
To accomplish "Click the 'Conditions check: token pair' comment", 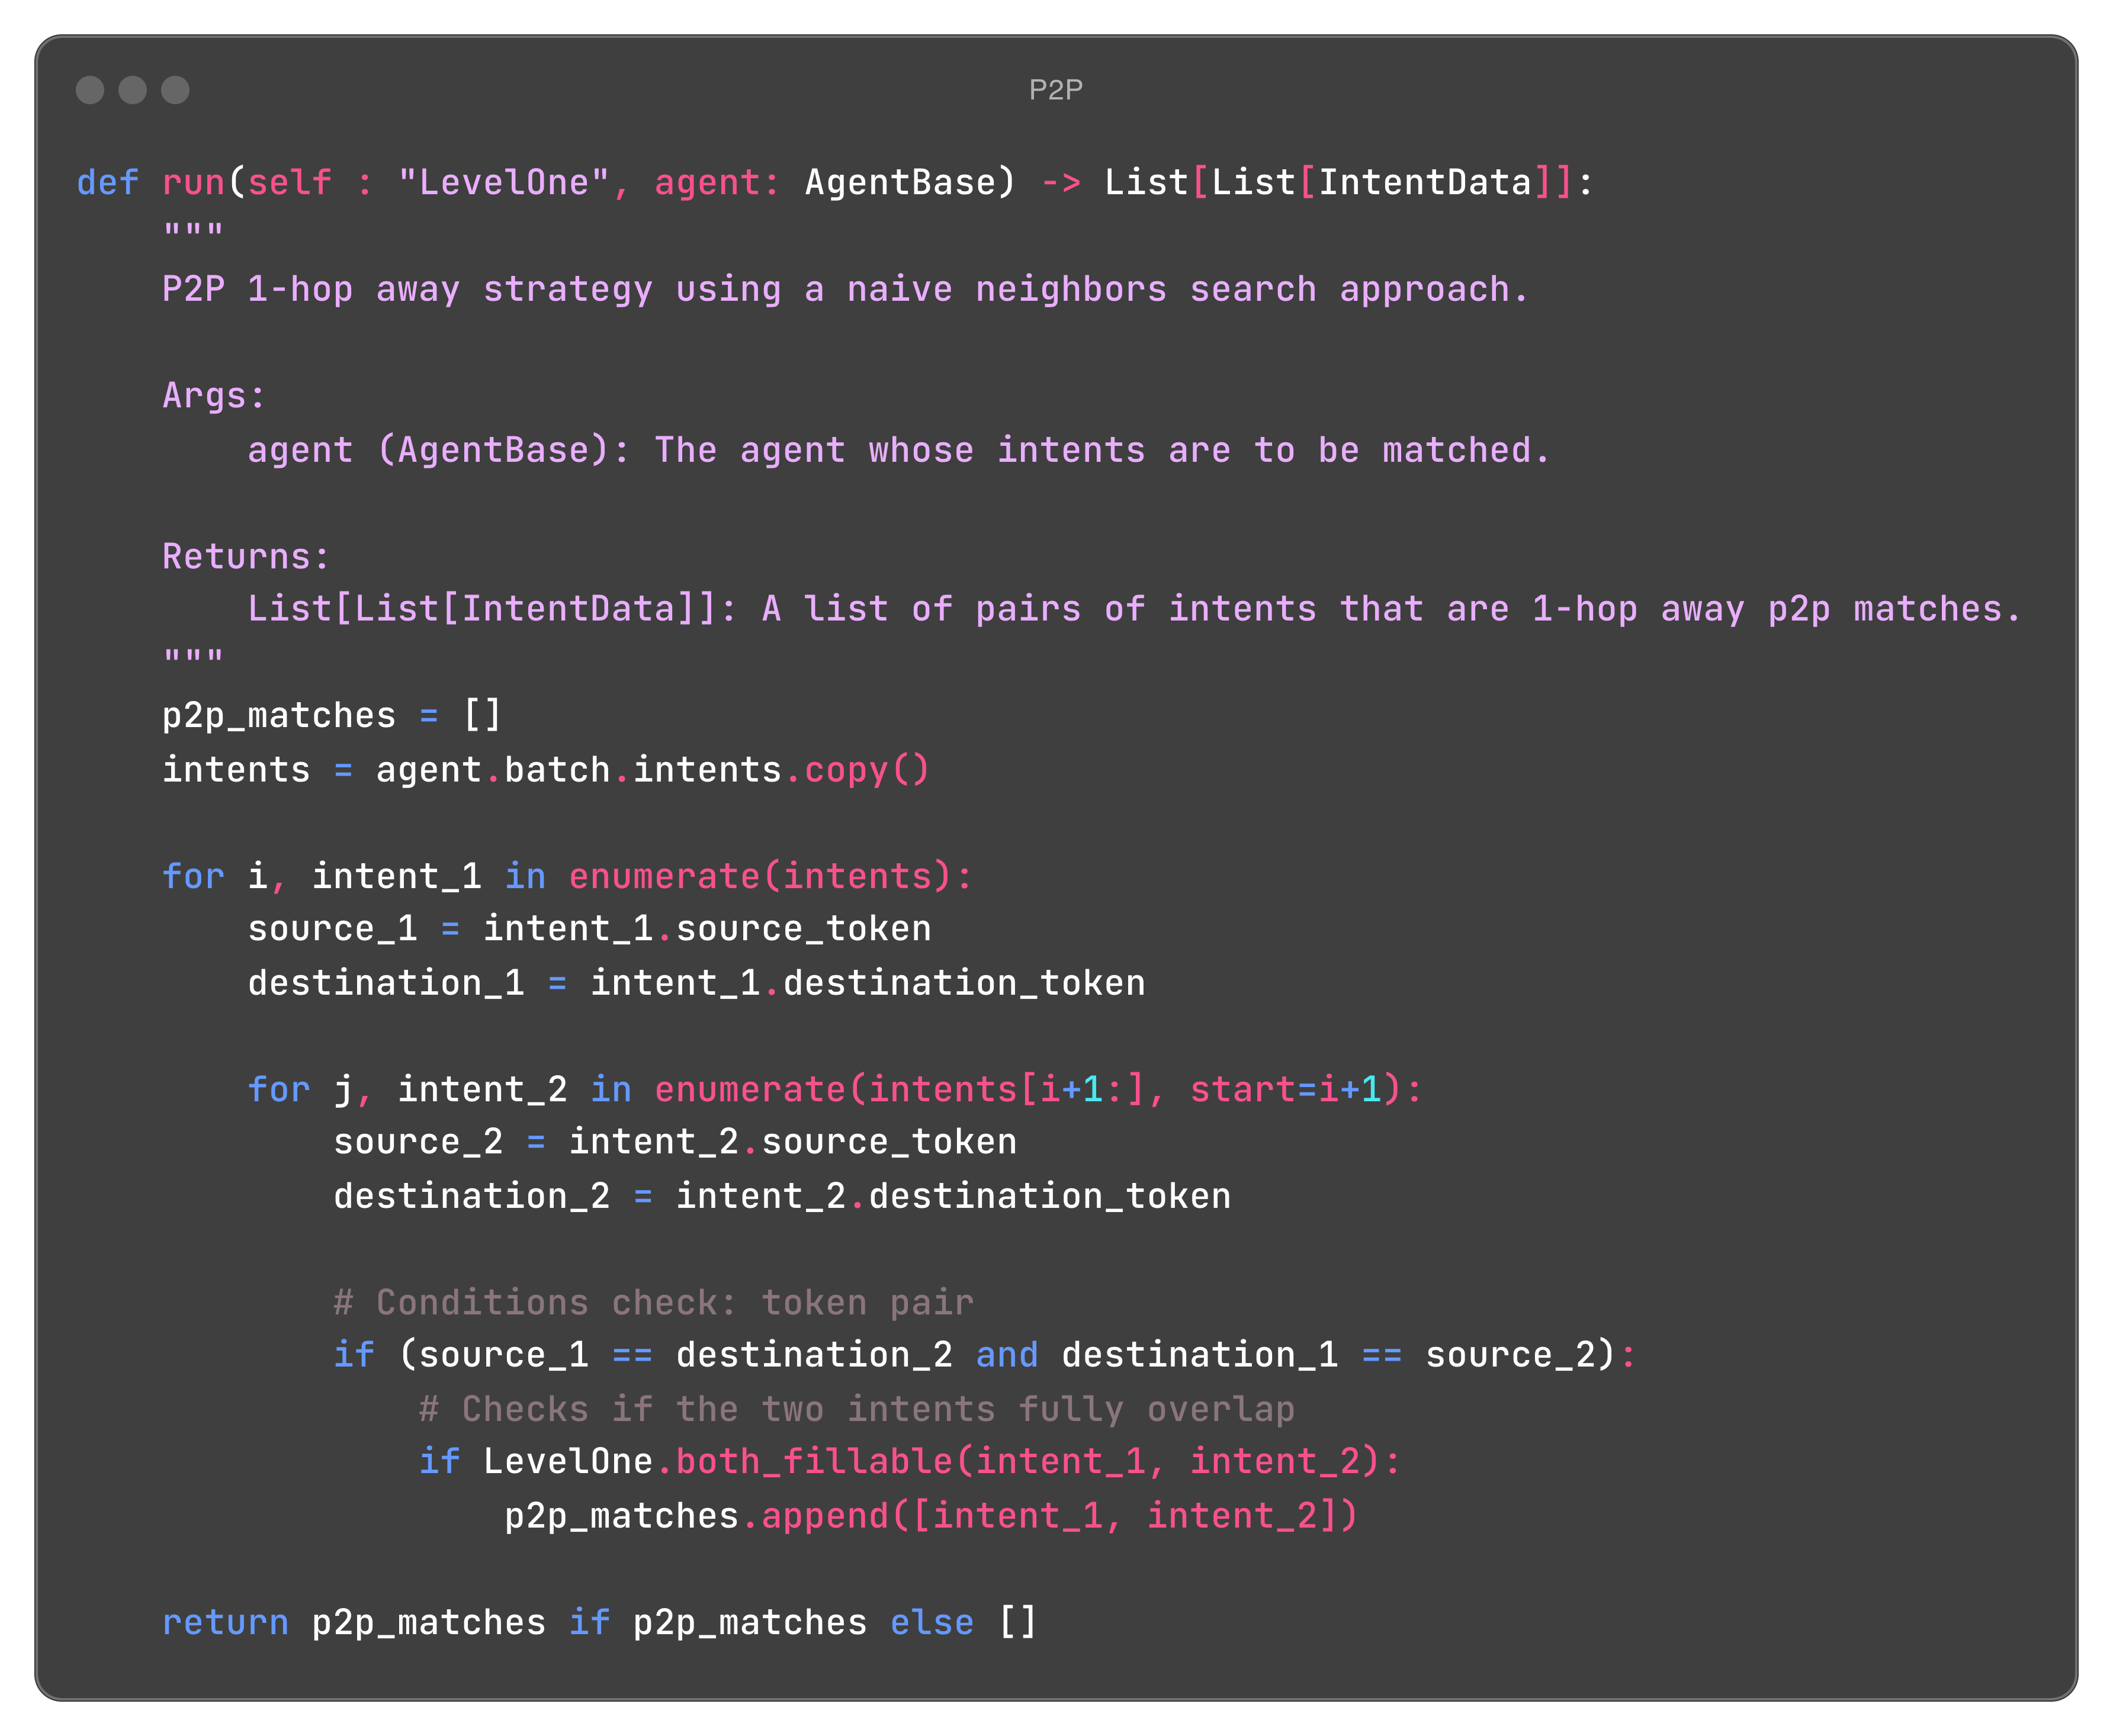I will tap(654, 1302).
